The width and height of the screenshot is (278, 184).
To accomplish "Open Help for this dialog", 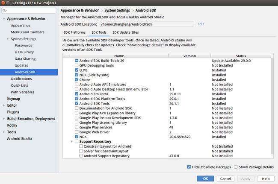I will tap(266, 179).
